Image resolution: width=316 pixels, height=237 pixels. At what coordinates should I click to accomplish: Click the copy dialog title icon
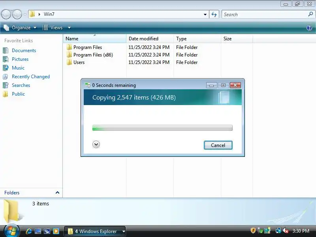click(x=88, y=85)
